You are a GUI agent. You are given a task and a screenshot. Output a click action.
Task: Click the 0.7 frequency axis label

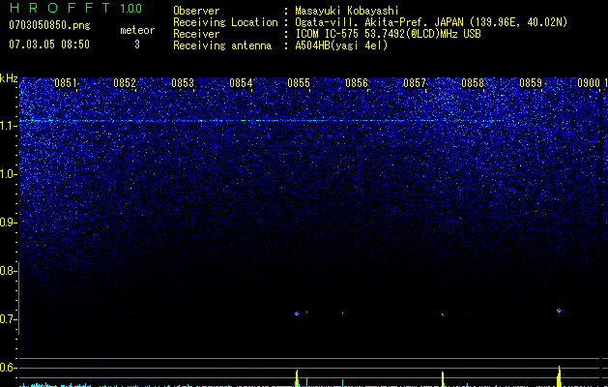tap(8, 319)
